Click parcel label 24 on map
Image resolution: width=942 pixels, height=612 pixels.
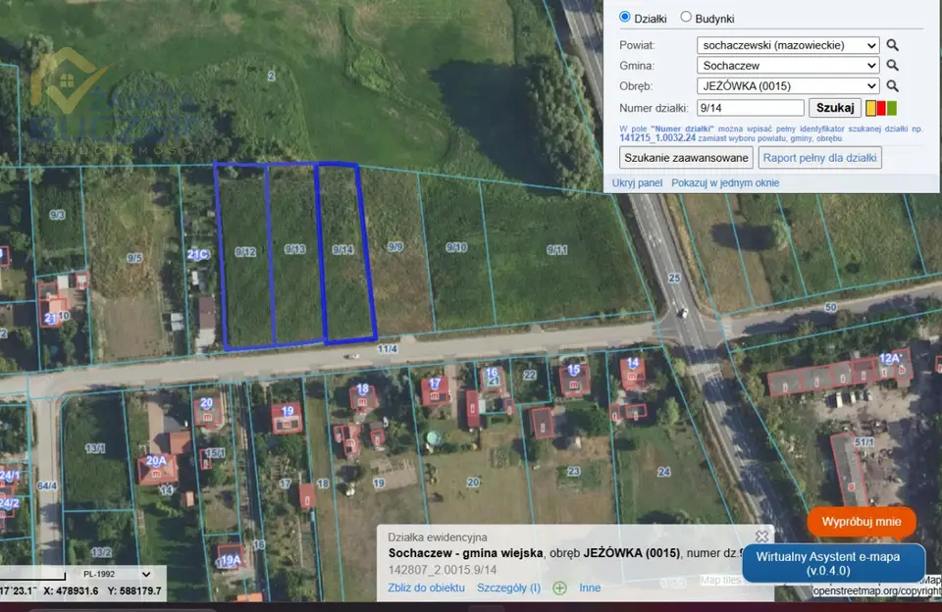click(x=664, y=472)
